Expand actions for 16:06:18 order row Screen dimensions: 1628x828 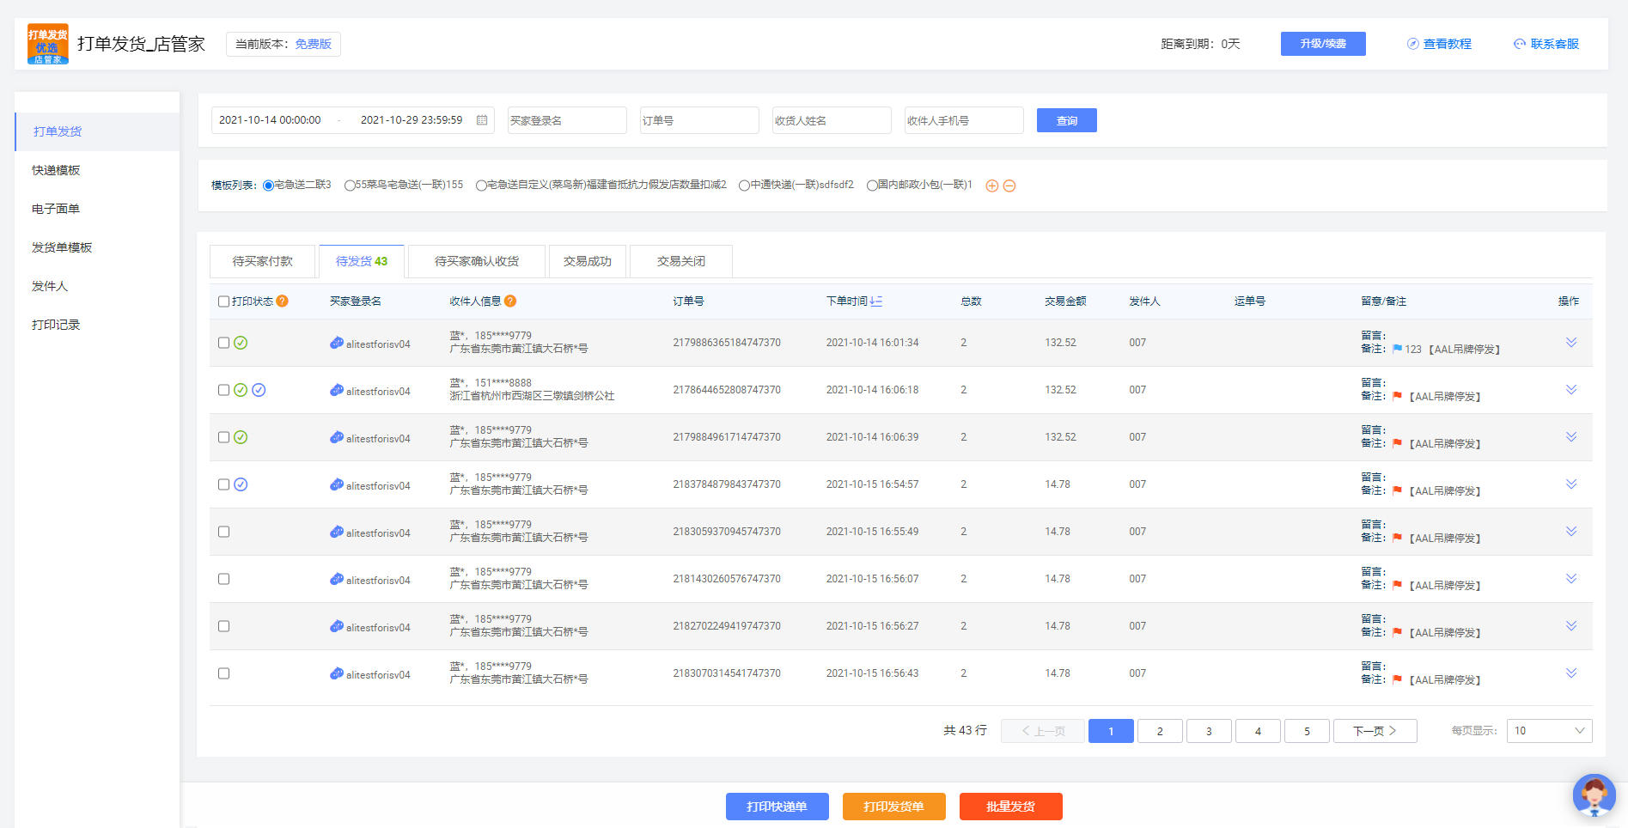pos(1571,390)
